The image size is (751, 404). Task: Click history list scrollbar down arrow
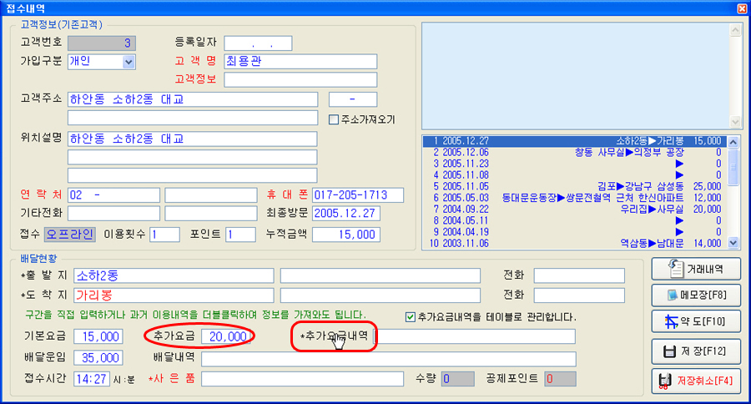pos(733,243)
